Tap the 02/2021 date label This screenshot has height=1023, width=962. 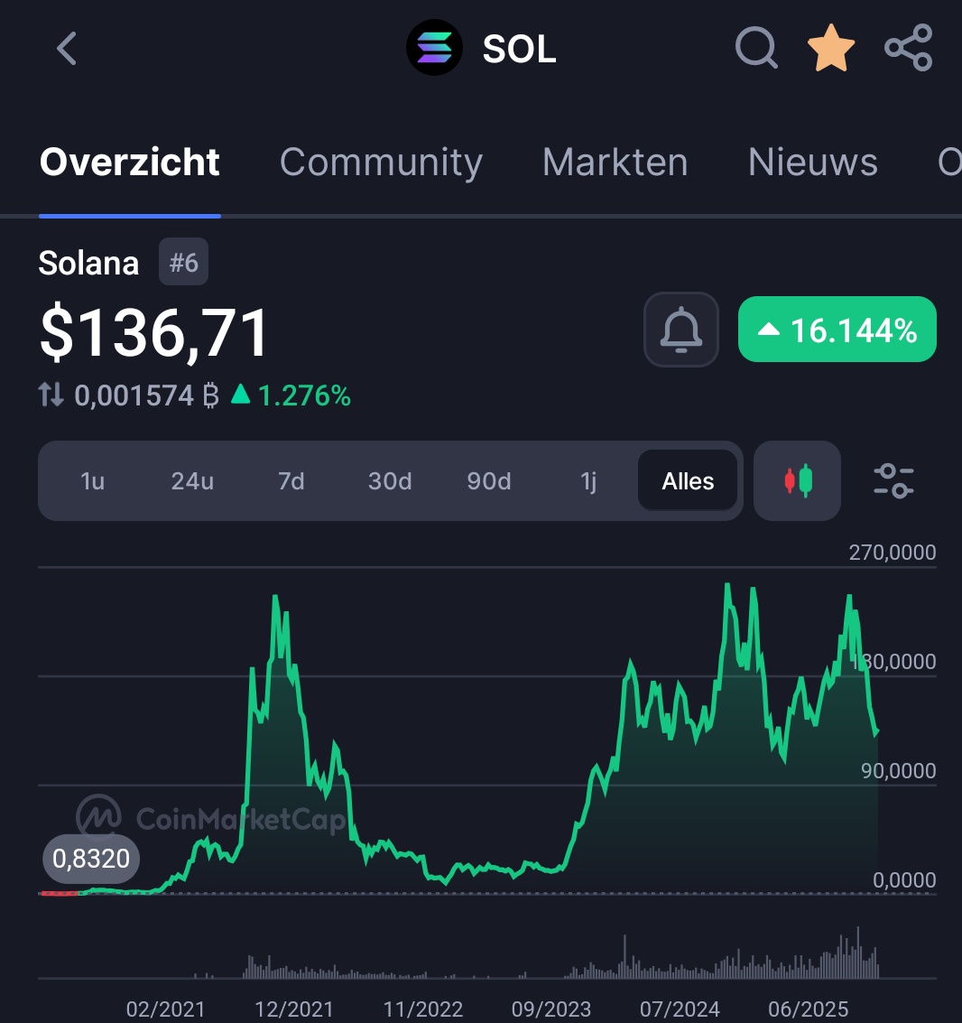click(x=166, y=1009)
